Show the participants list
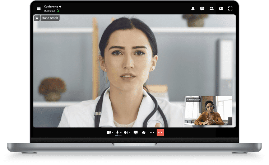This screenshot has height=165, width=269. pos(212,8)
